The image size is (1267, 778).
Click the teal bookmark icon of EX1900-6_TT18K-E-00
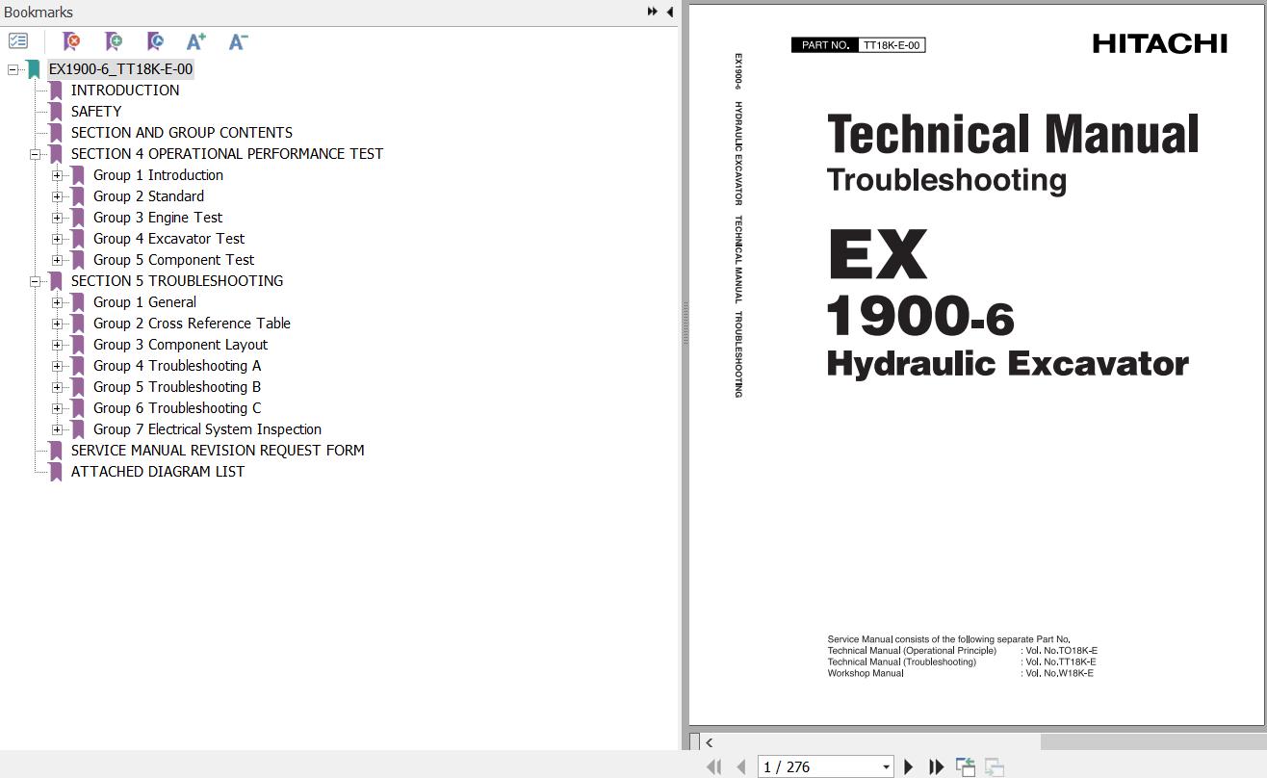pyautogui.click(x=34, y=69)
